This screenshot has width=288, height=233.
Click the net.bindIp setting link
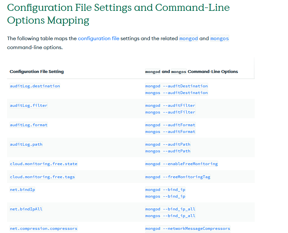coord(22,190)
